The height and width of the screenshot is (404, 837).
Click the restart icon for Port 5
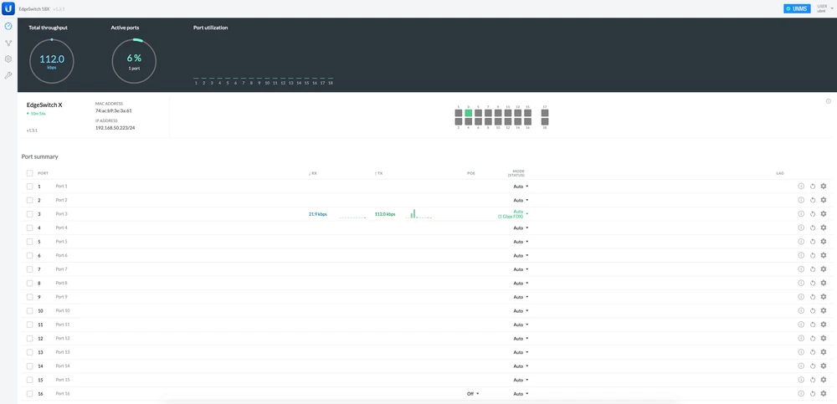point(812,242)
